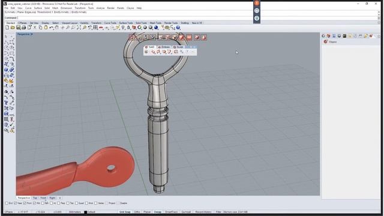384x216 pixels.
Task: Click the Undo arrow icon
Action: (x=52, y=28)
